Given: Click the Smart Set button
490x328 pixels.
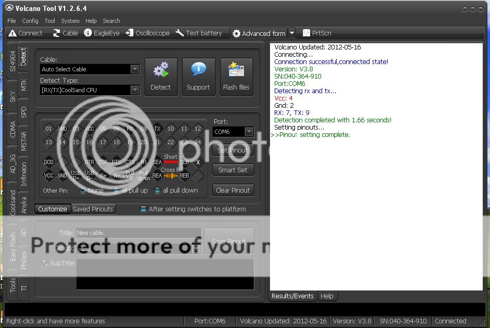Looking at the screenshot, I should coord(233,170).
